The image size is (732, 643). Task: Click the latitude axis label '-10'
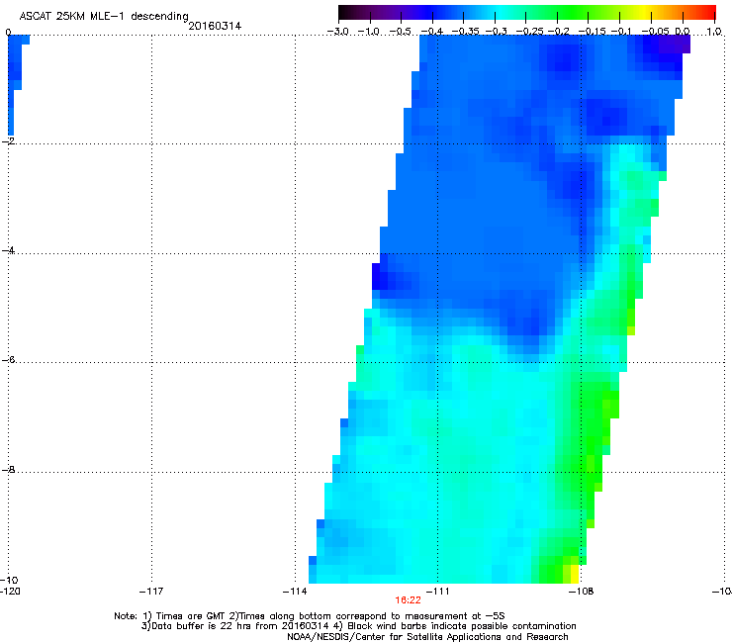[x=10, y=580]
